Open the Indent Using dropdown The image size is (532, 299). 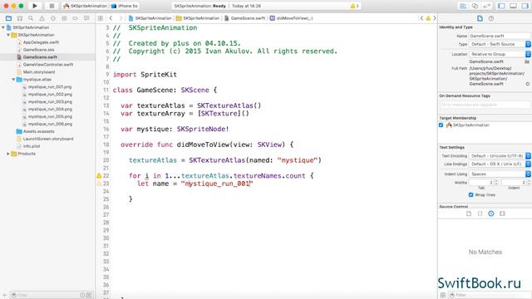(500, 174)
